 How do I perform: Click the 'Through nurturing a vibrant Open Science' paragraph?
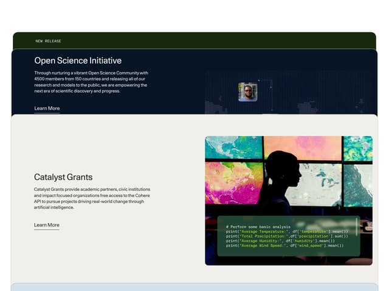[x=91, y=82]
